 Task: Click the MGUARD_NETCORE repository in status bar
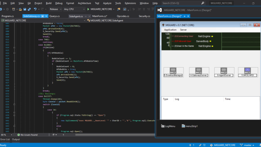click(x=223, y=145)
